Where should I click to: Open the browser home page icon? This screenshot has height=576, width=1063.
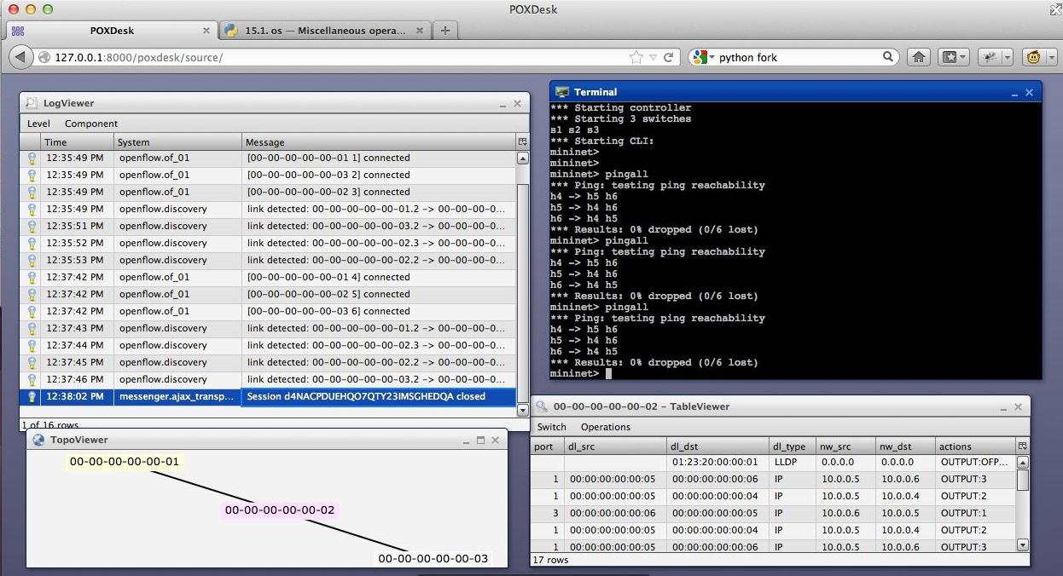coord(918,57)
